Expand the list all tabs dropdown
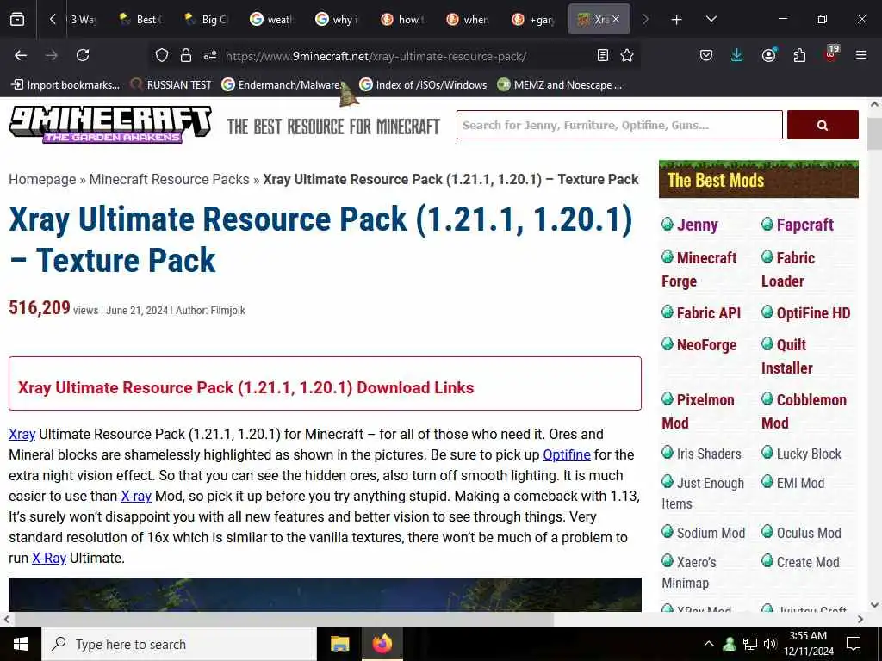The width and height of the screenshot is (882, 661). (711, 19)
